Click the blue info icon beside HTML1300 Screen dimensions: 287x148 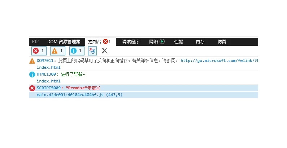pyautogui.click(x=32, y=75)
